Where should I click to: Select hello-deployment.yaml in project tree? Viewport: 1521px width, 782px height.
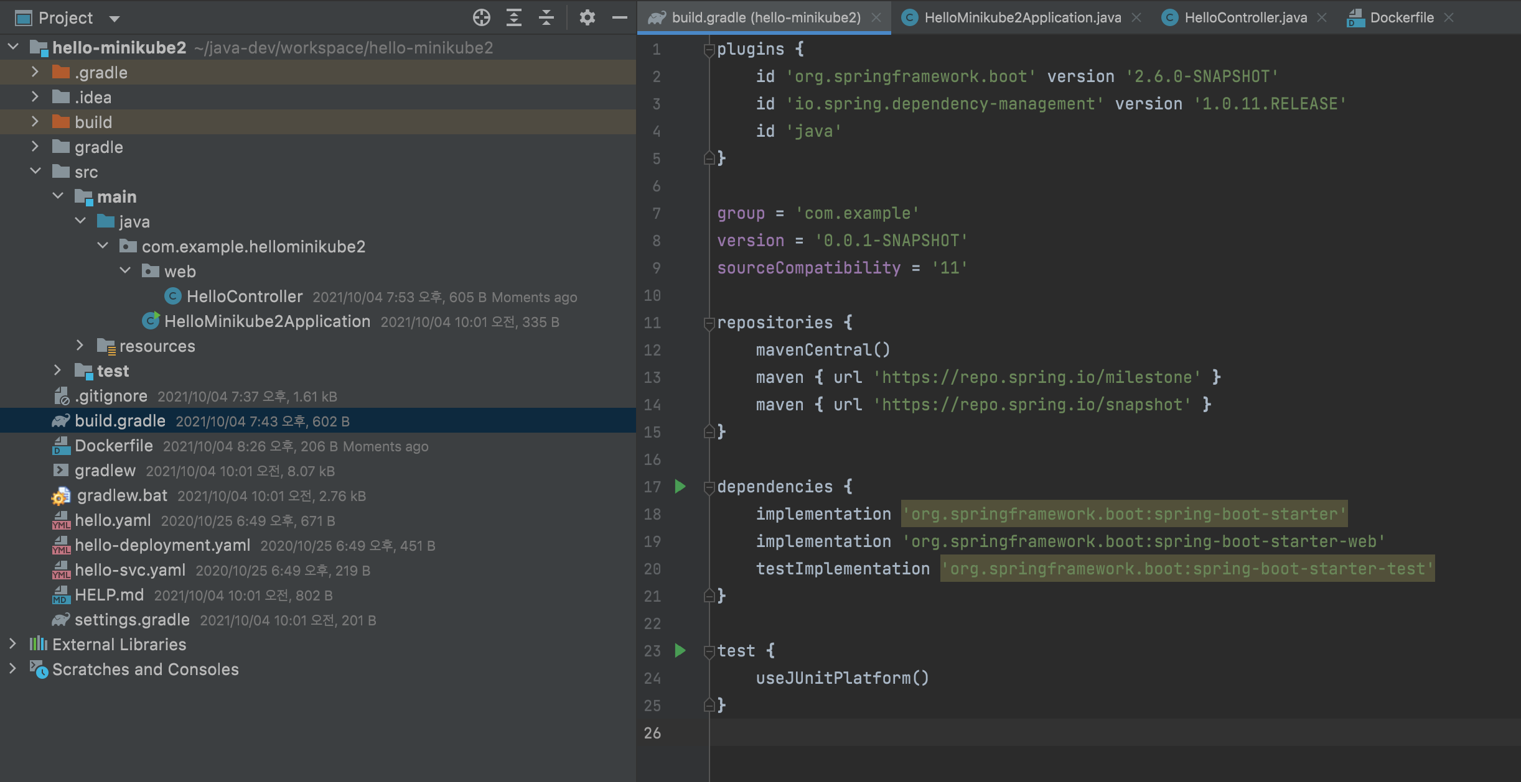click(x=162, y=545)
